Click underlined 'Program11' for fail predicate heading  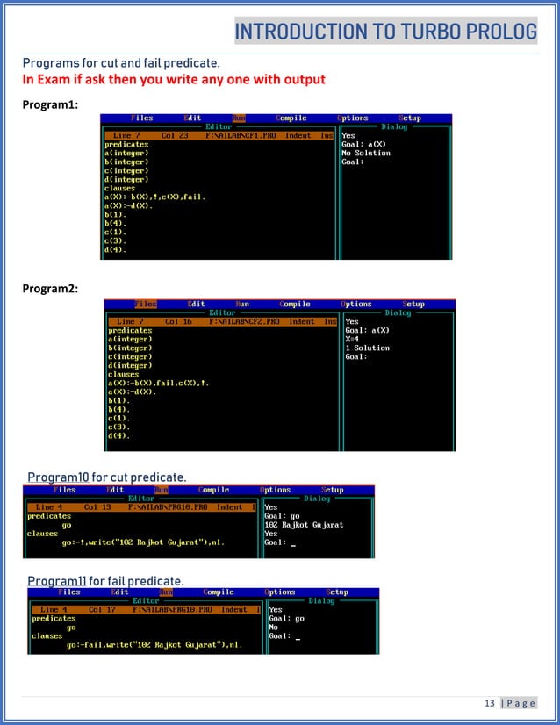tap(56, 581)
